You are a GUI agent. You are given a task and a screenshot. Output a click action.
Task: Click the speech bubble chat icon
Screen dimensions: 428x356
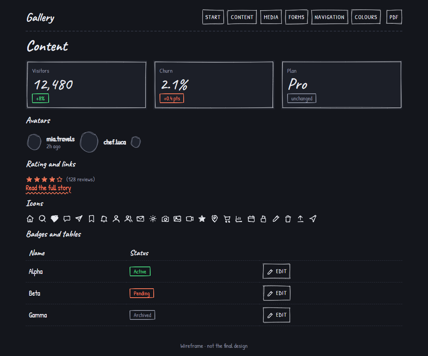[67, 219]
